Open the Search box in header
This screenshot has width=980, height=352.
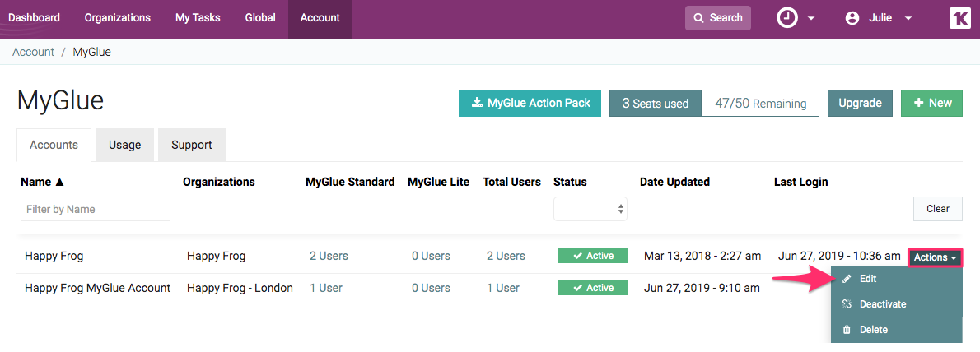point(717,18)
